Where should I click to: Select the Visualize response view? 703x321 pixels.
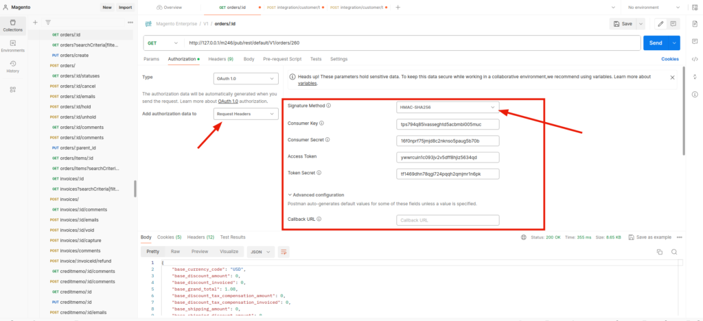click(x=229, y=252)
